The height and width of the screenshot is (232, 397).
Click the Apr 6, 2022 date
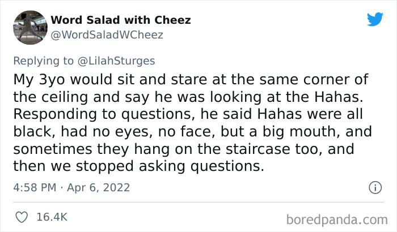click(x=99, y=187)
